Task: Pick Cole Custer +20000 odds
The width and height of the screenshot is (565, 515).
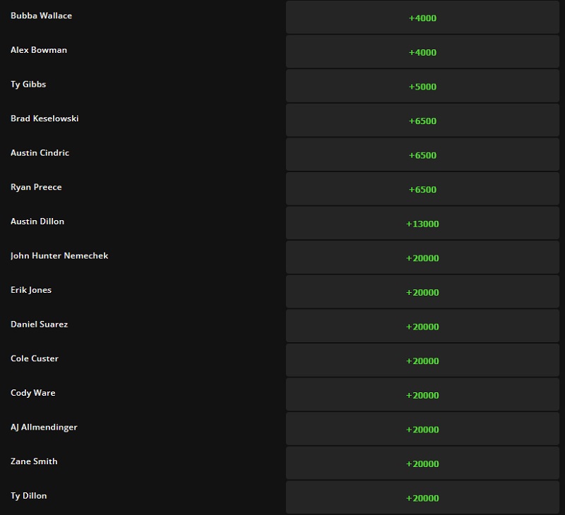Action: tap(422, 360)
